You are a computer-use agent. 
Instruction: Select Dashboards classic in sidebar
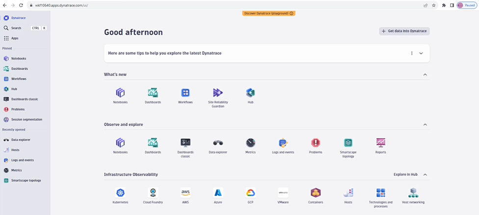tap(25, 99)
